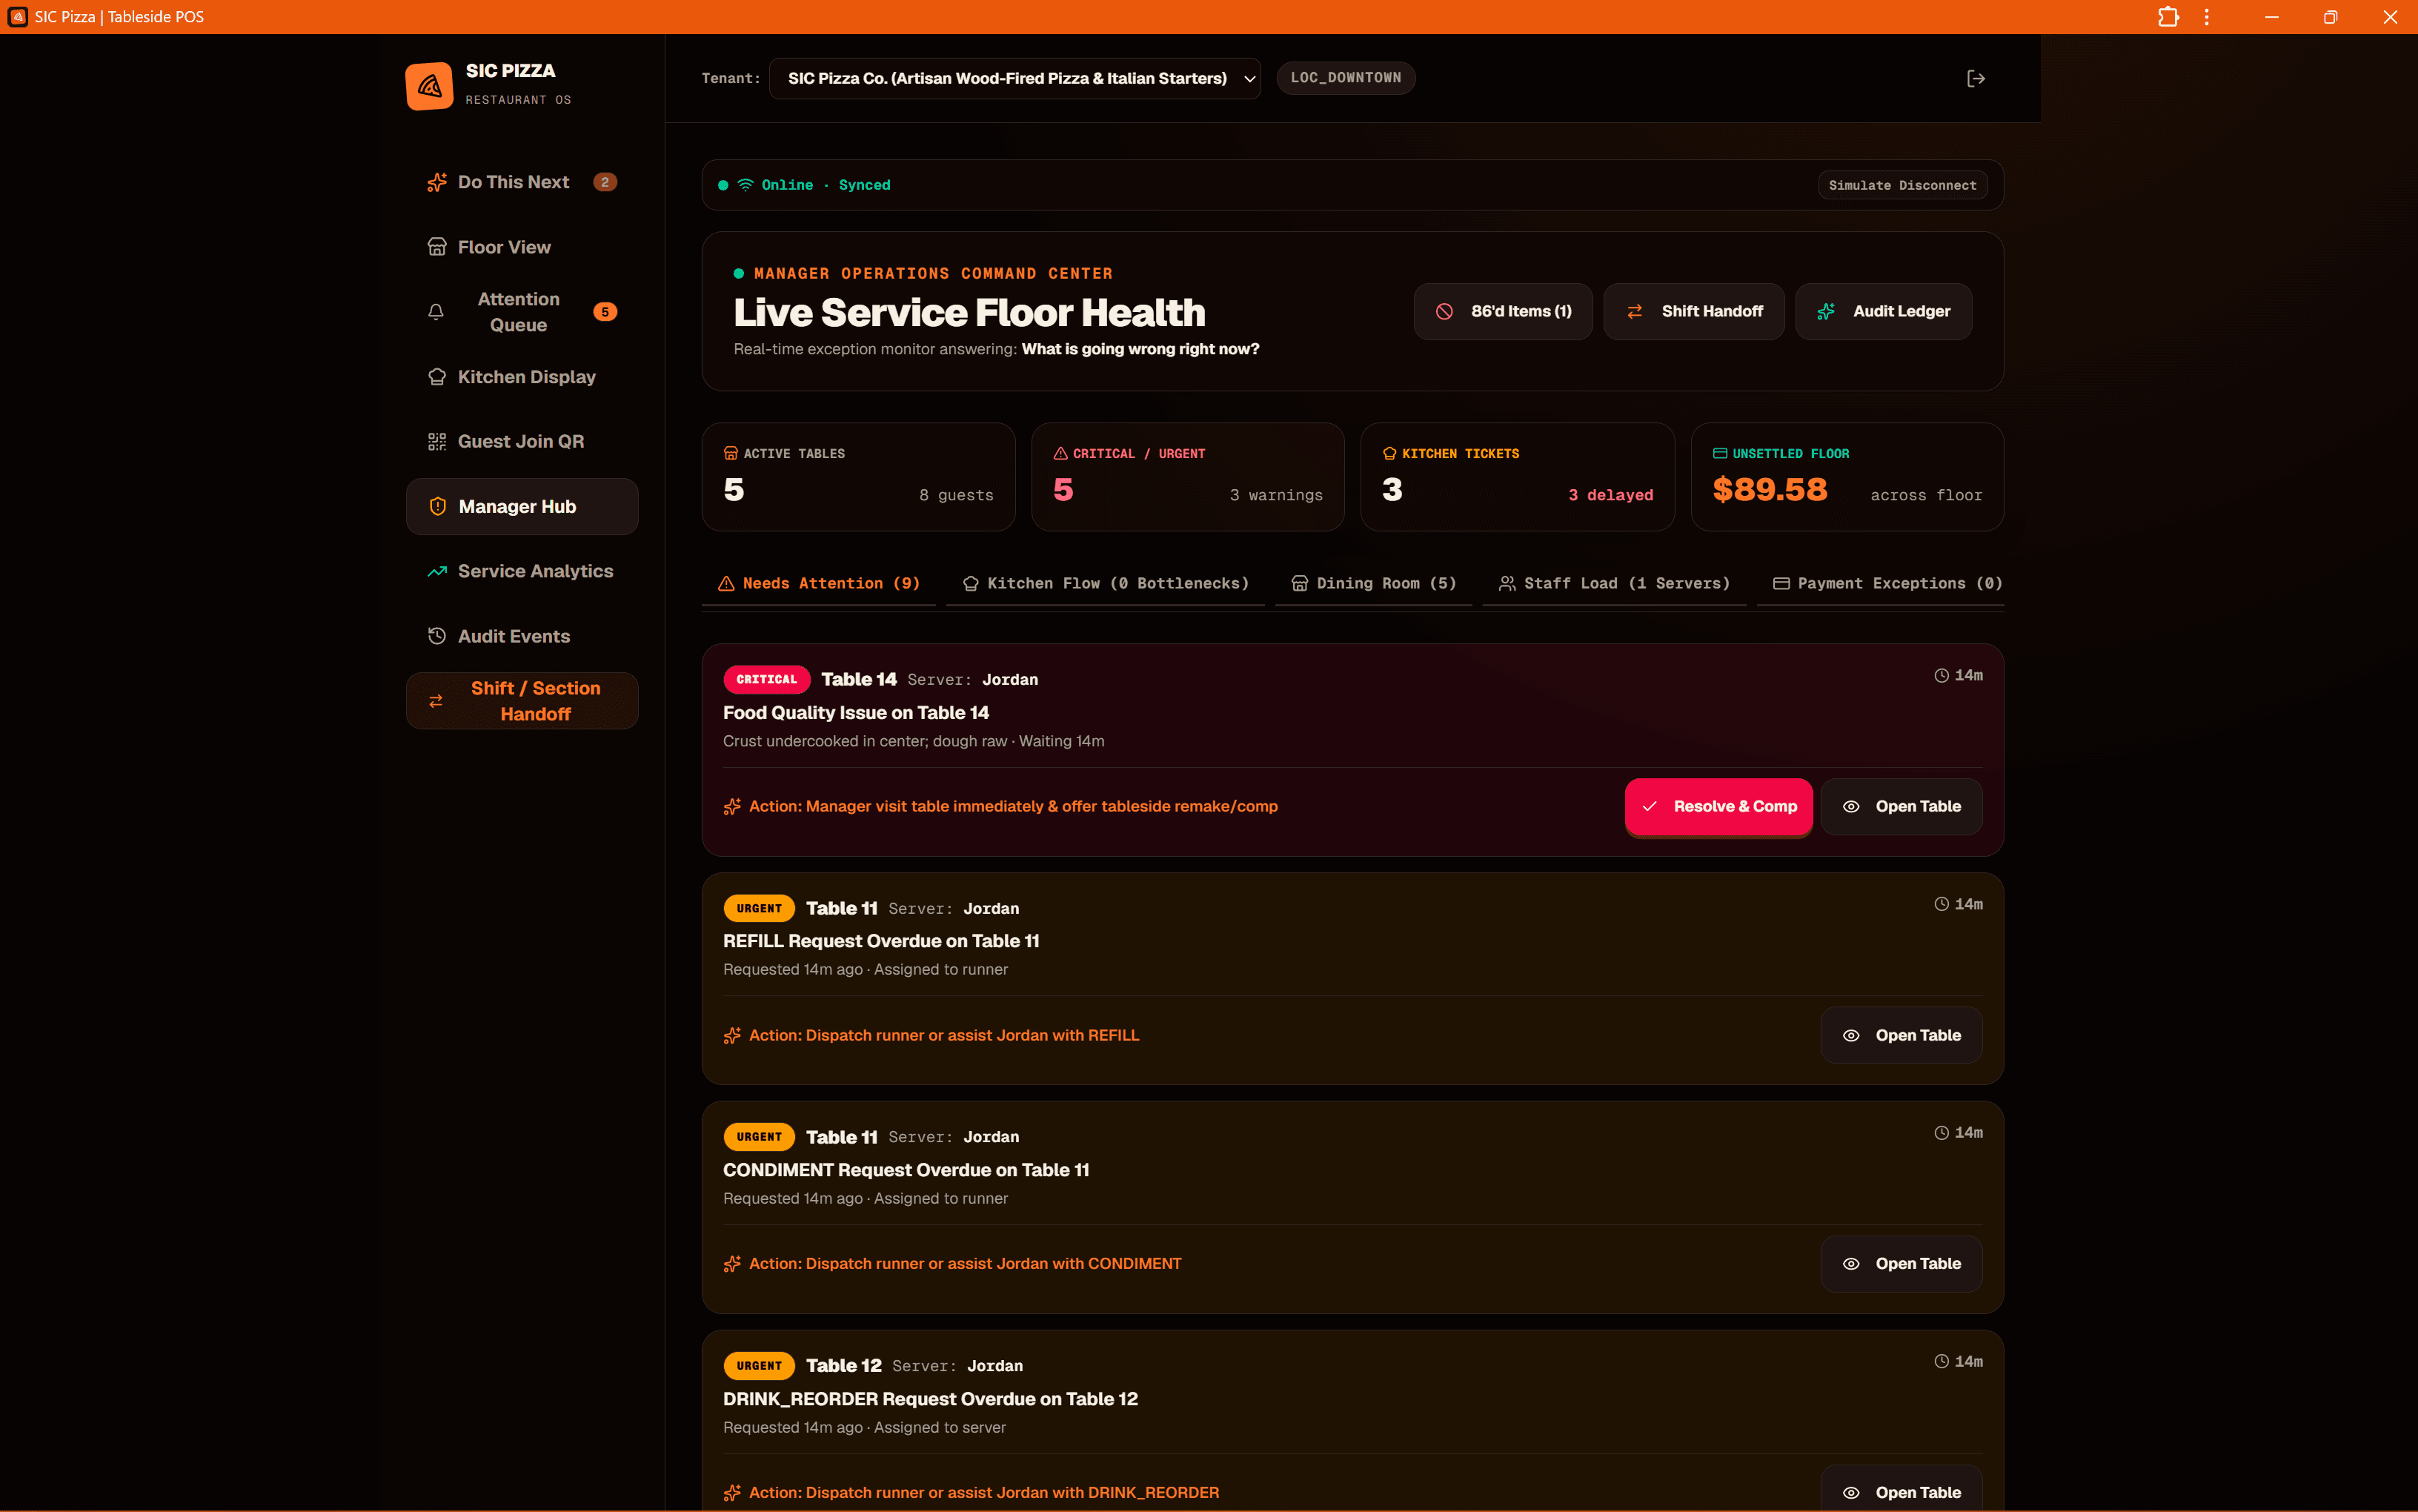Go to Floor View in sidebar

522,247
